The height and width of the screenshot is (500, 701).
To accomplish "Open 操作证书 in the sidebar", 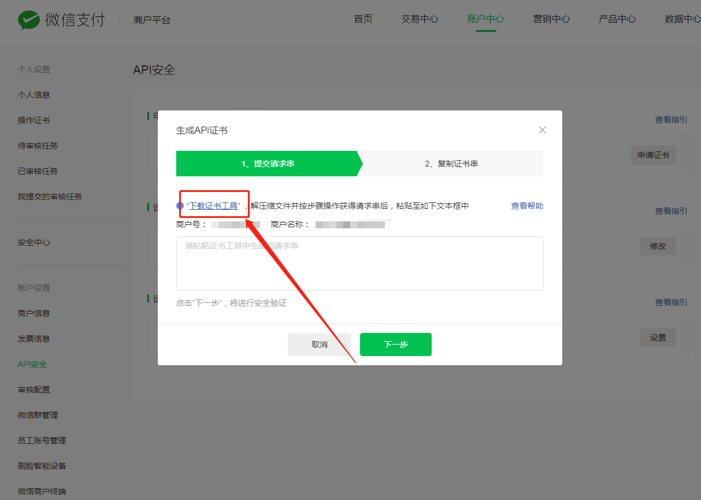I will [34, 120].
